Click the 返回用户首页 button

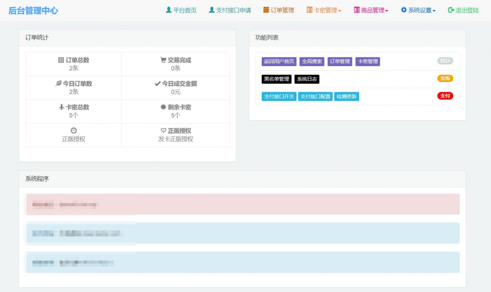pos(279,61)
